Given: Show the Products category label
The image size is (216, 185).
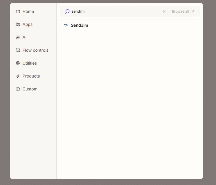Looking at the screenshot, I should pyautogui.click(x=31, y=76).
